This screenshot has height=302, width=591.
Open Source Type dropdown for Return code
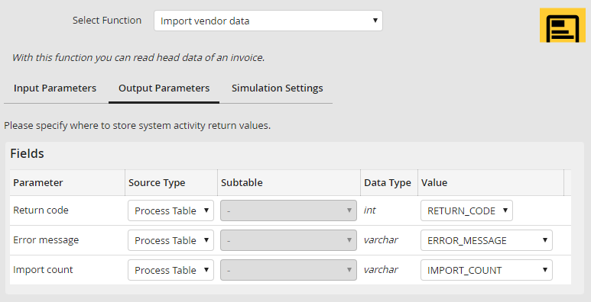170,210
